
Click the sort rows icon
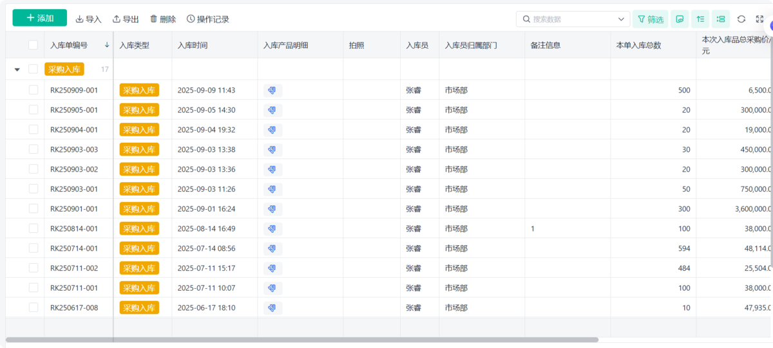[700, 19]
